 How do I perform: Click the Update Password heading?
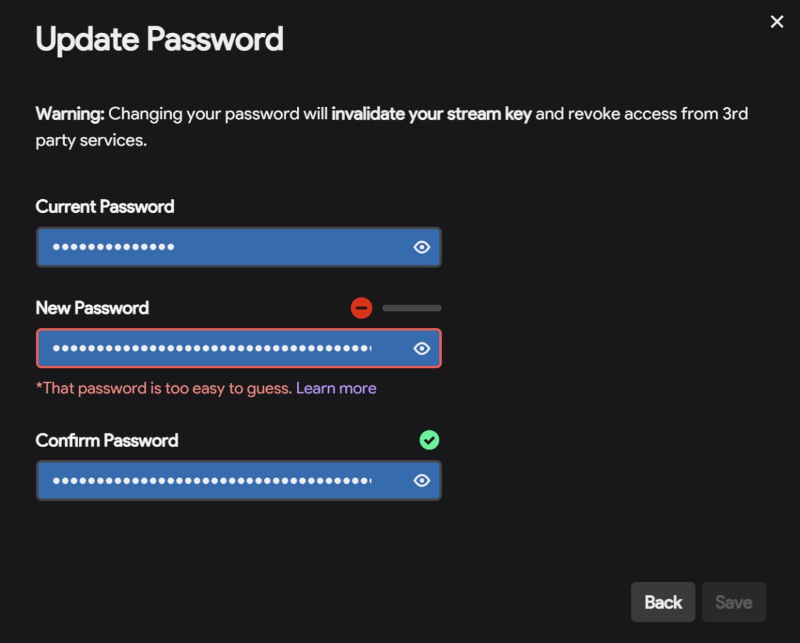(159, 39)
